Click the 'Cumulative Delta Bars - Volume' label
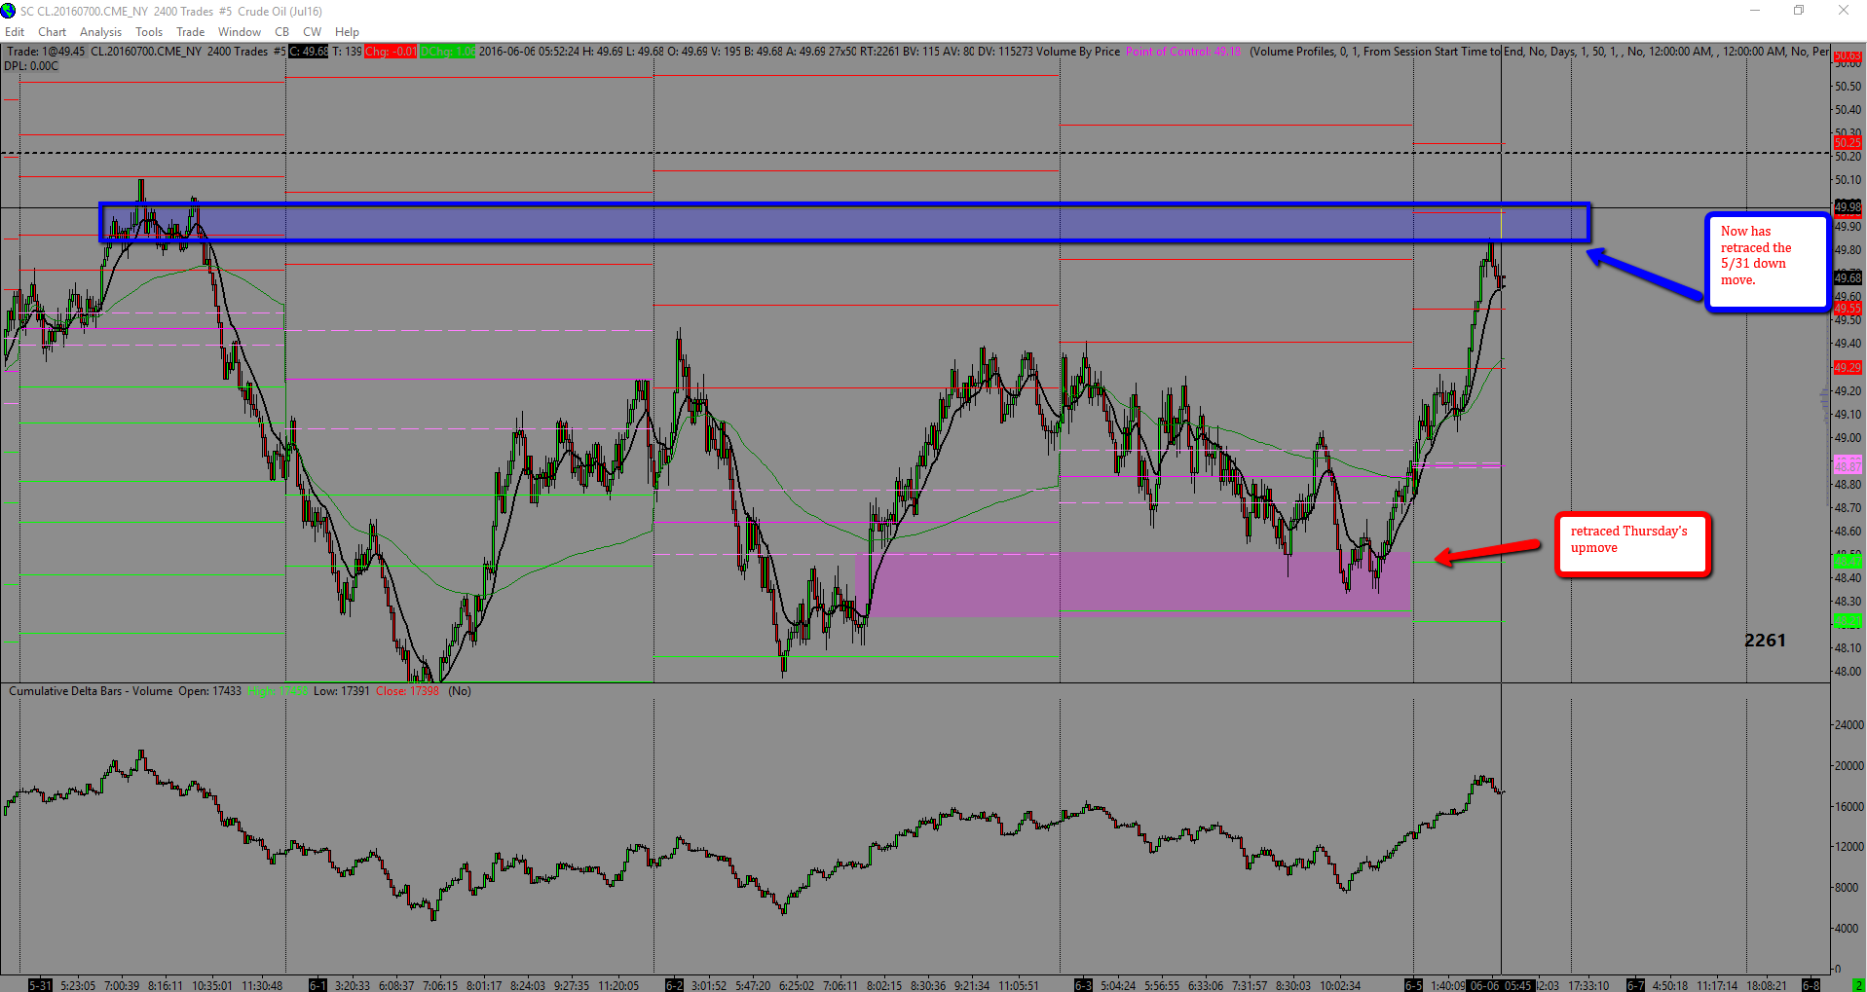1867x992 pixels. (x=91, y=691)
